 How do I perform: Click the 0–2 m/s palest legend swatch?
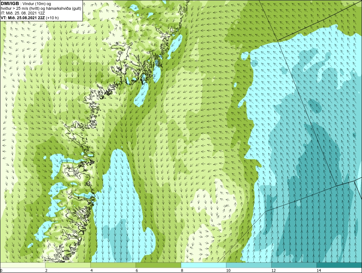click(x=22, y=265)
